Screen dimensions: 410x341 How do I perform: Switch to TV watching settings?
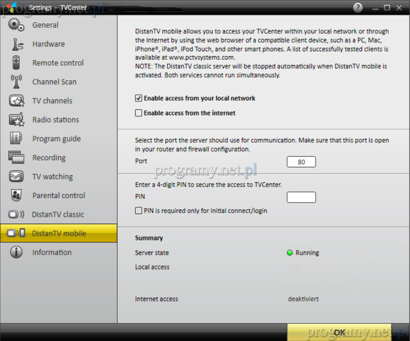pyautogui.click(x=52, y=177)
